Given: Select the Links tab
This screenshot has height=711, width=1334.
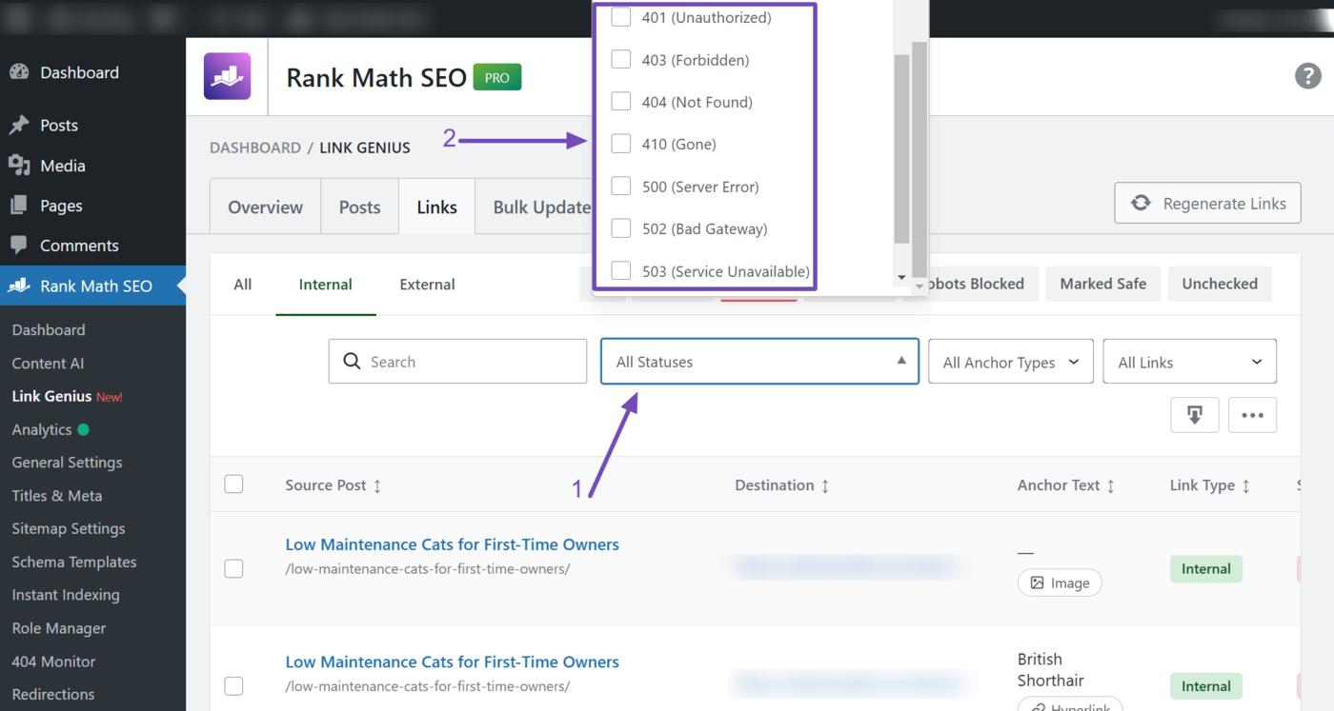Looking at the screenshot, I should 436,207.
